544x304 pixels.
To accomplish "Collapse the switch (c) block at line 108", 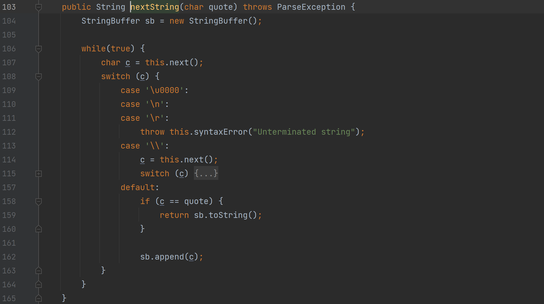I will [39, 77].
